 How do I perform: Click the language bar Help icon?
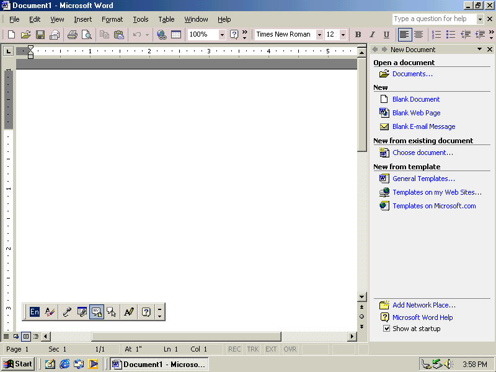point(146,312)
